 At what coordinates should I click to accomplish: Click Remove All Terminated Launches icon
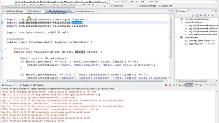(174, 85)
